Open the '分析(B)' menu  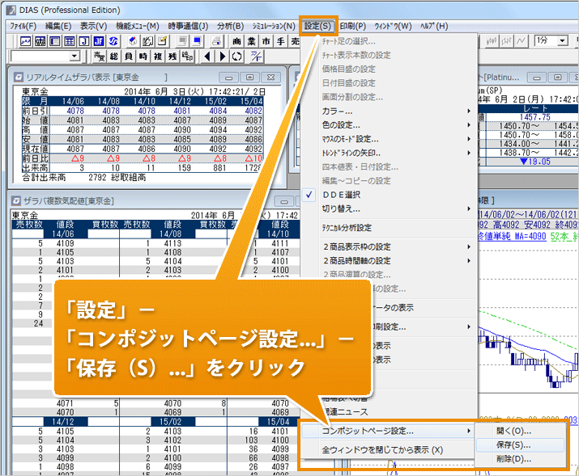pos(230,26)
